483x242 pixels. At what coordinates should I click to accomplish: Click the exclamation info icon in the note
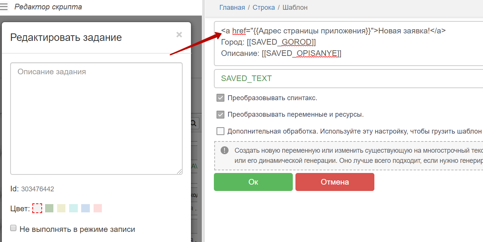click(224, 150)
